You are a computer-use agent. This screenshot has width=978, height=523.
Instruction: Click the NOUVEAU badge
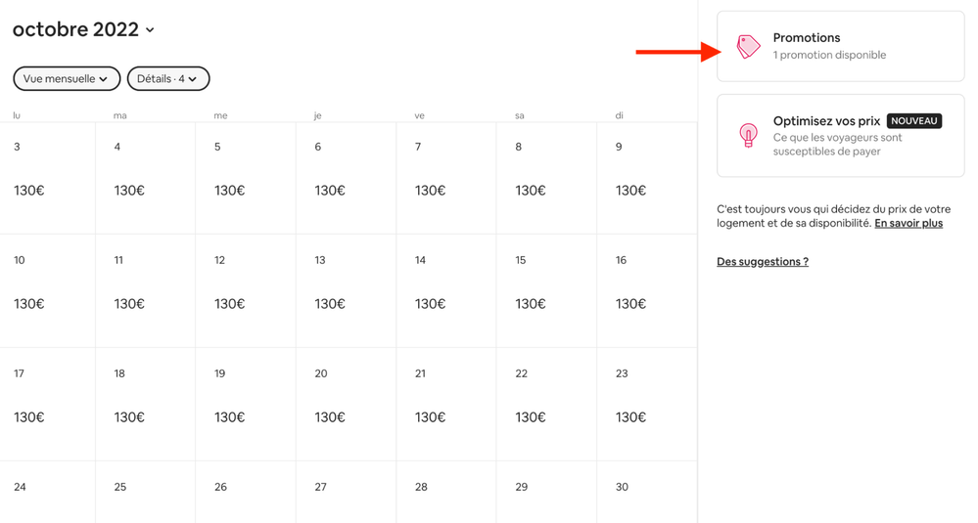click(x=913, y=121)
